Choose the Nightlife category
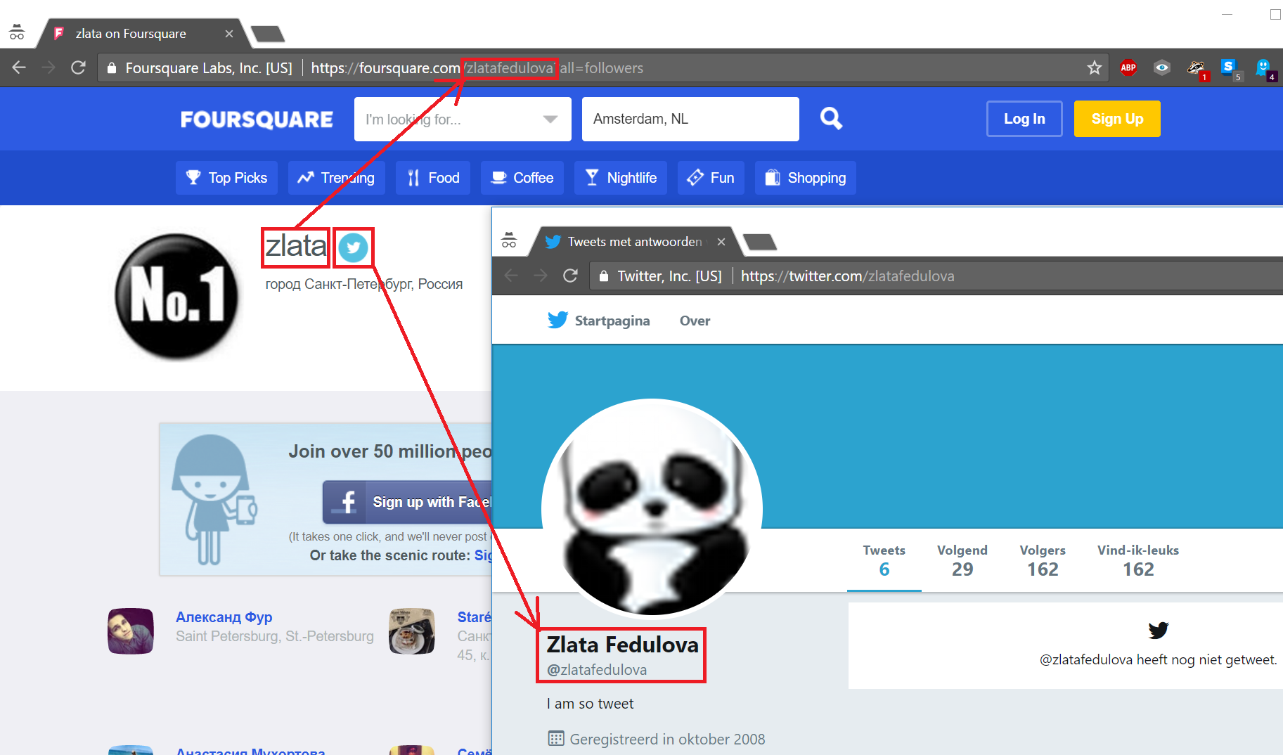 tap(621, 178)
